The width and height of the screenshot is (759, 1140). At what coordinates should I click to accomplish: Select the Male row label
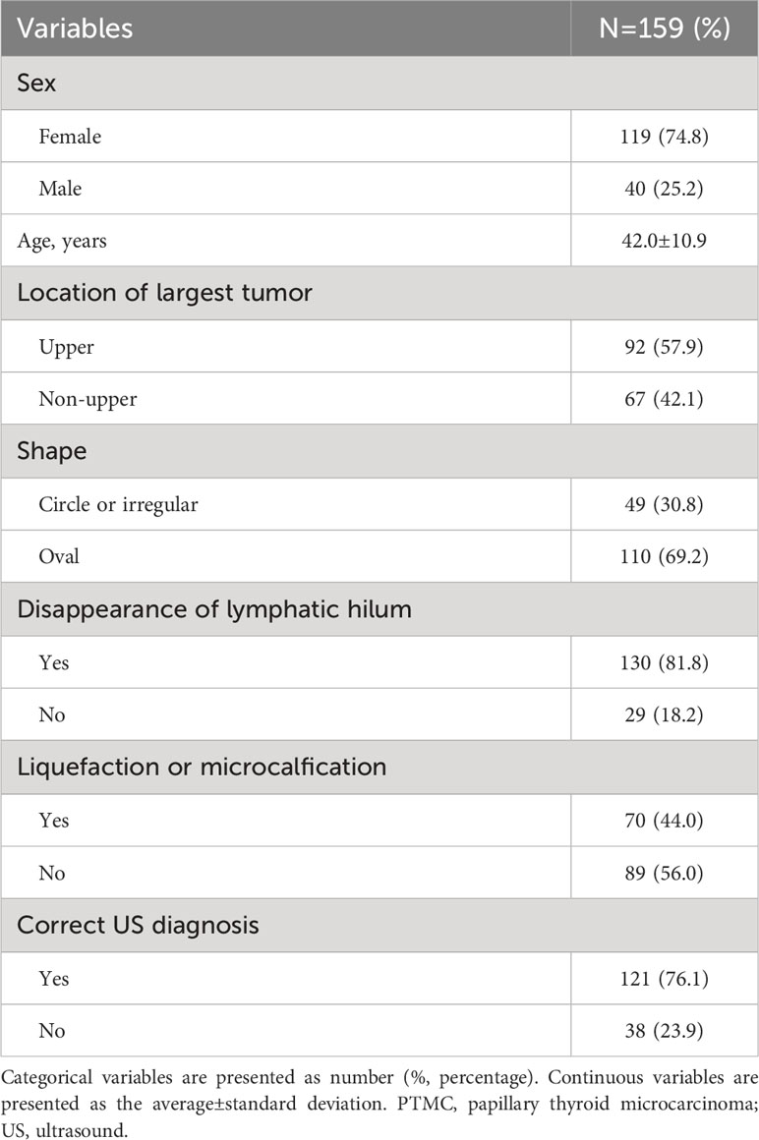click(x=60, y=189)
